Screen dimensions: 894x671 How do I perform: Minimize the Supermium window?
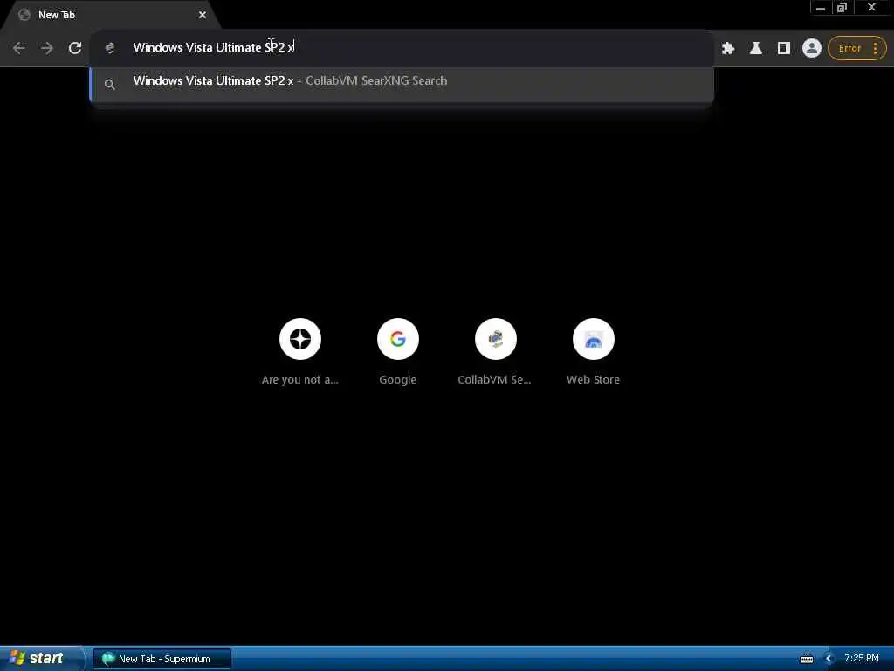(821, 8)
